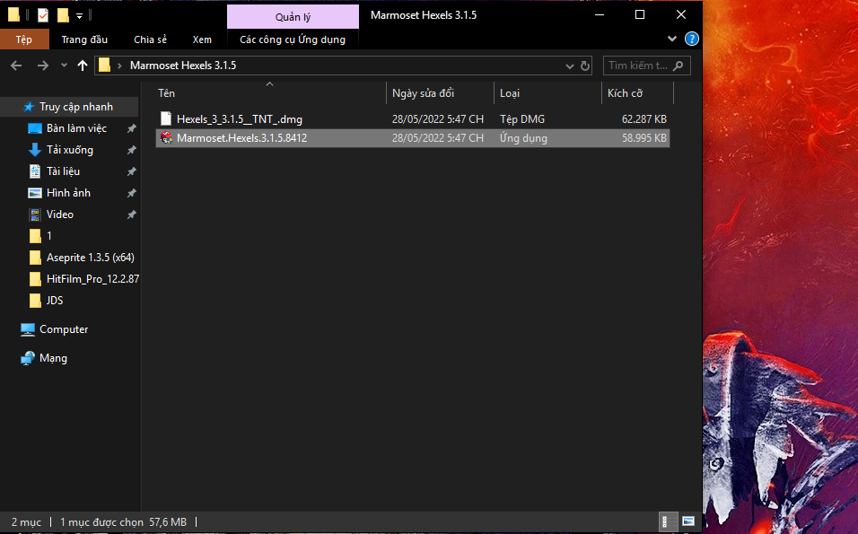Switch to the Xem tab

202,39
